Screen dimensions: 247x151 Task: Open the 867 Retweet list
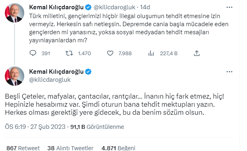[23, 148]
